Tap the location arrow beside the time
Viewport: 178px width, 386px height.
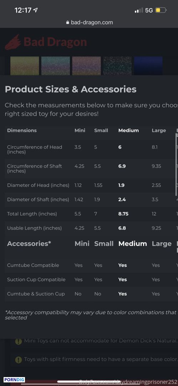(x=35, y=10)
